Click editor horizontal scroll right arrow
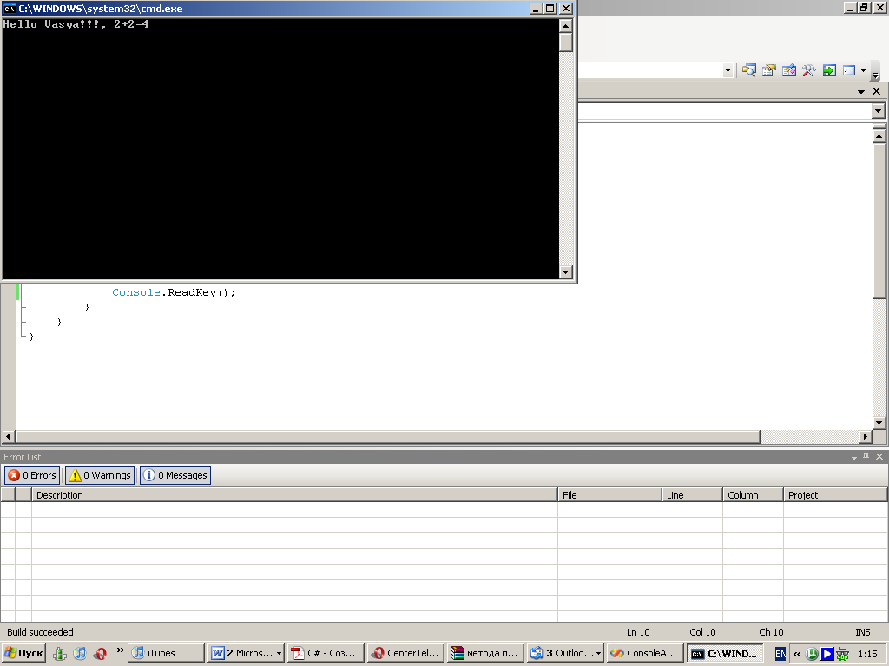Image resolution: width=889 pixels, height=666 pixels. pyautogui.click(x=866, y=437)
